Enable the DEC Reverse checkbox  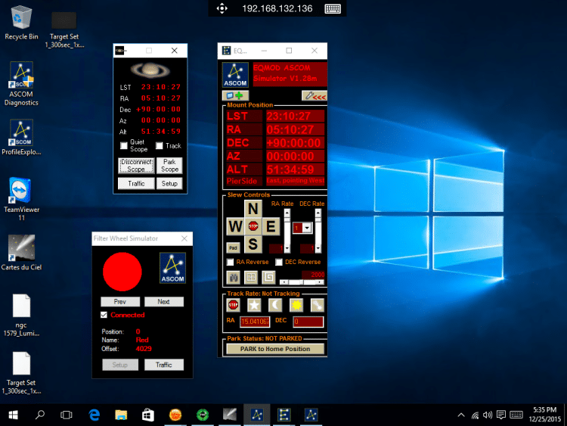click(x=279, y=262)
